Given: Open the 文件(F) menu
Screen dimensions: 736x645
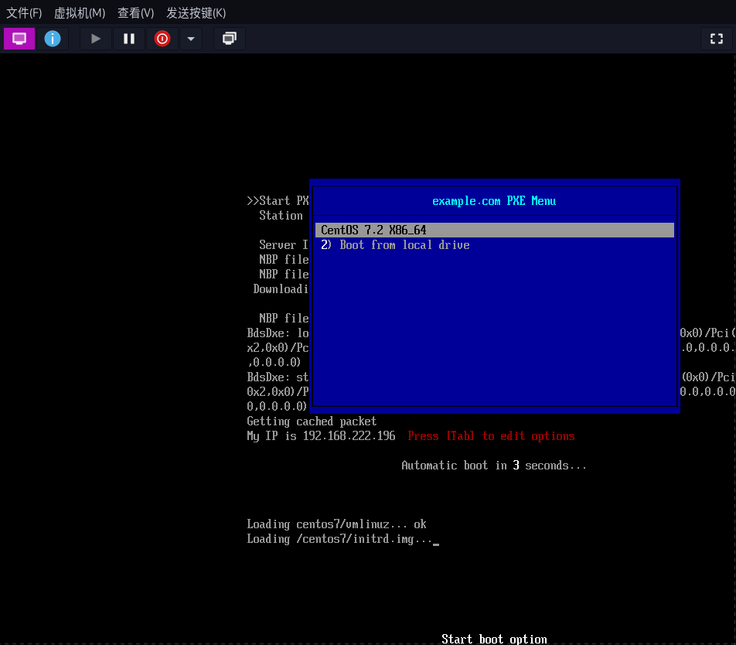Looking at the screenshot, I should click(24, 13).
